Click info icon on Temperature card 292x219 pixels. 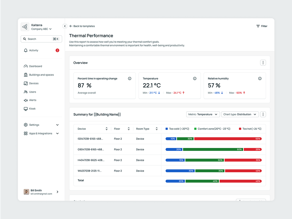pos(195,78)
